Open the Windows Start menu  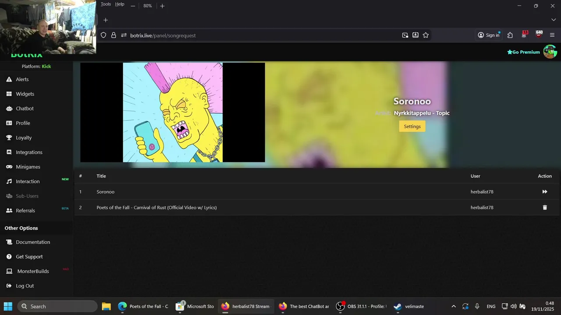(x=8, y=306)
